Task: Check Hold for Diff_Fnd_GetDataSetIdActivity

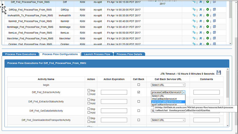Action: [x=89, y=113]
